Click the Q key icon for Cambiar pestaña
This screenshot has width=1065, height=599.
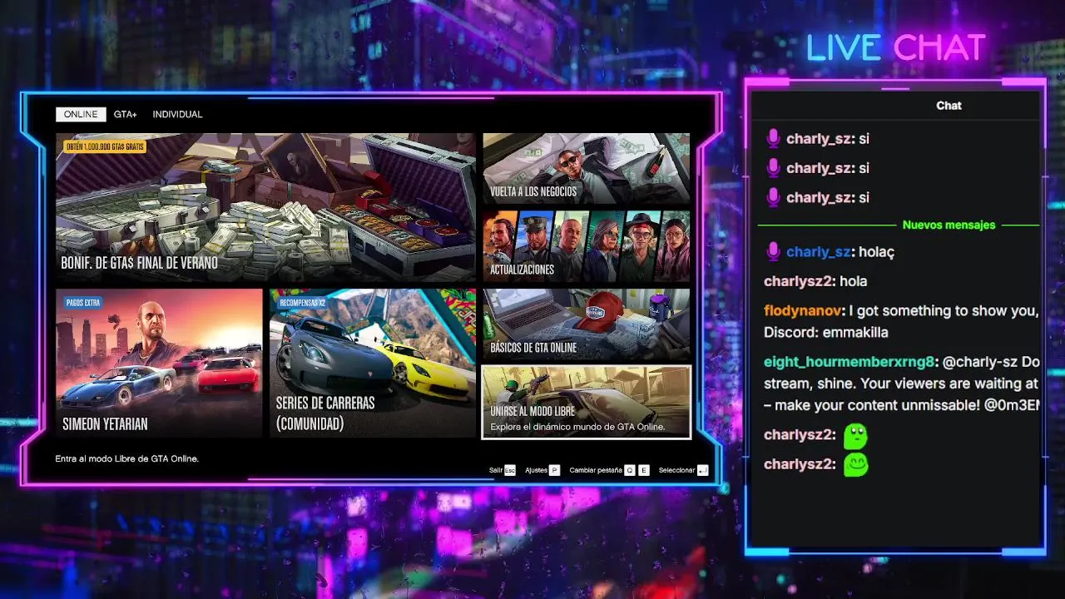coord(630,470)
